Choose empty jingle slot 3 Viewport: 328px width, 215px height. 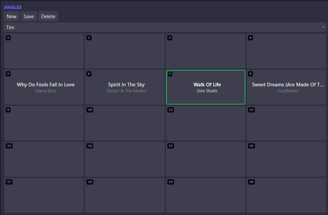pyautogui.click(x=206, y=51)
